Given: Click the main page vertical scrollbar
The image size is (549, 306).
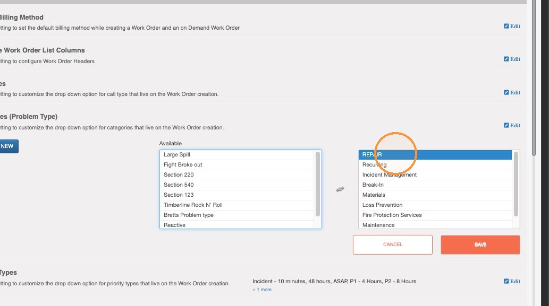Looking at the screenshot, I should pos(534,77).
